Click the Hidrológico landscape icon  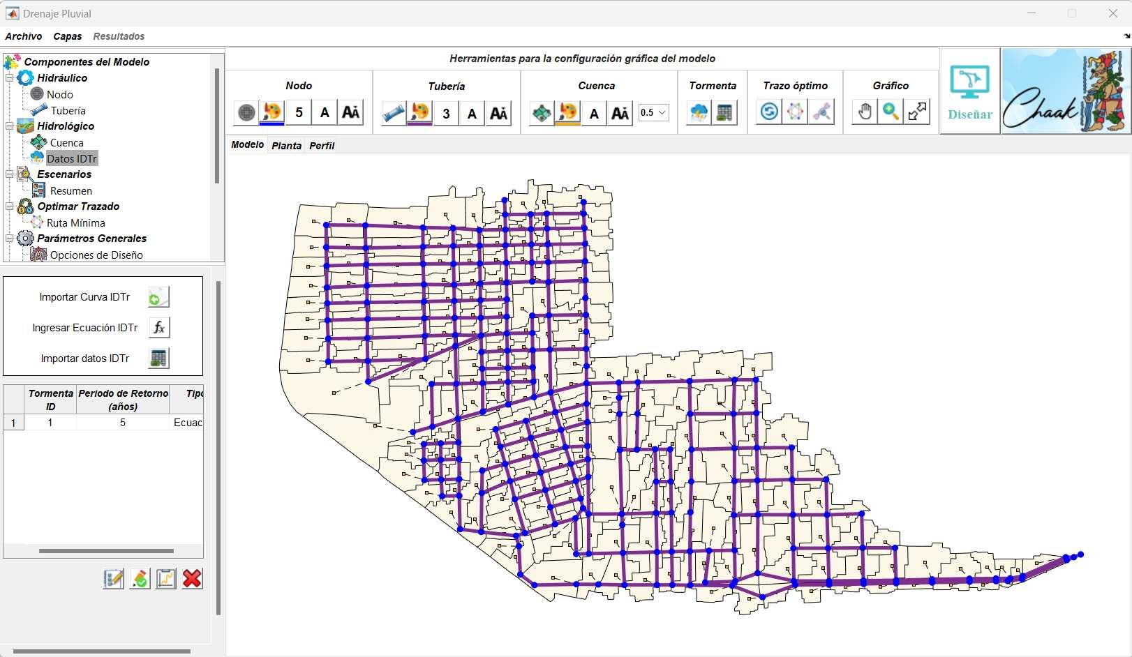25,126
